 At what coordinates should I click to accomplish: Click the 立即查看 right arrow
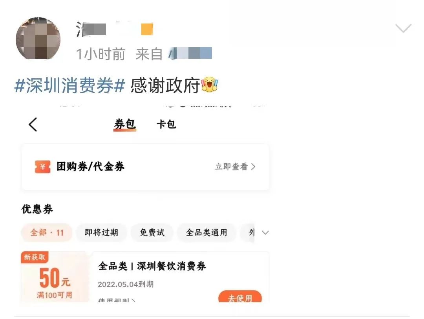tap(253, 167)
